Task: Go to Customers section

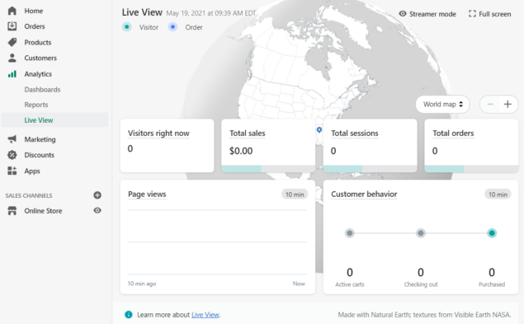Action: click(40, 58)
